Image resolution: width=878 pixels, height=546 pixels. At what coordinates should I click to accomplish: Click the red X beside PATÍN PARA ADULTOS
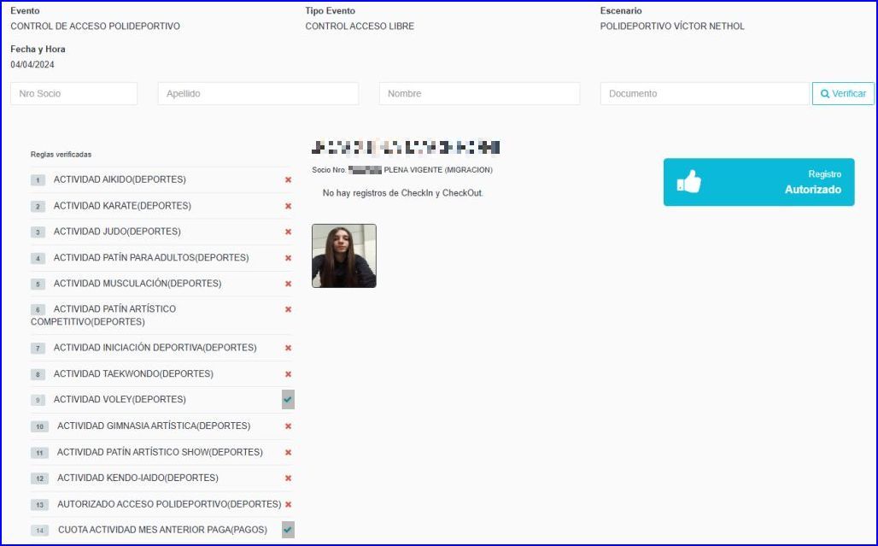click(x=289, y=258)
